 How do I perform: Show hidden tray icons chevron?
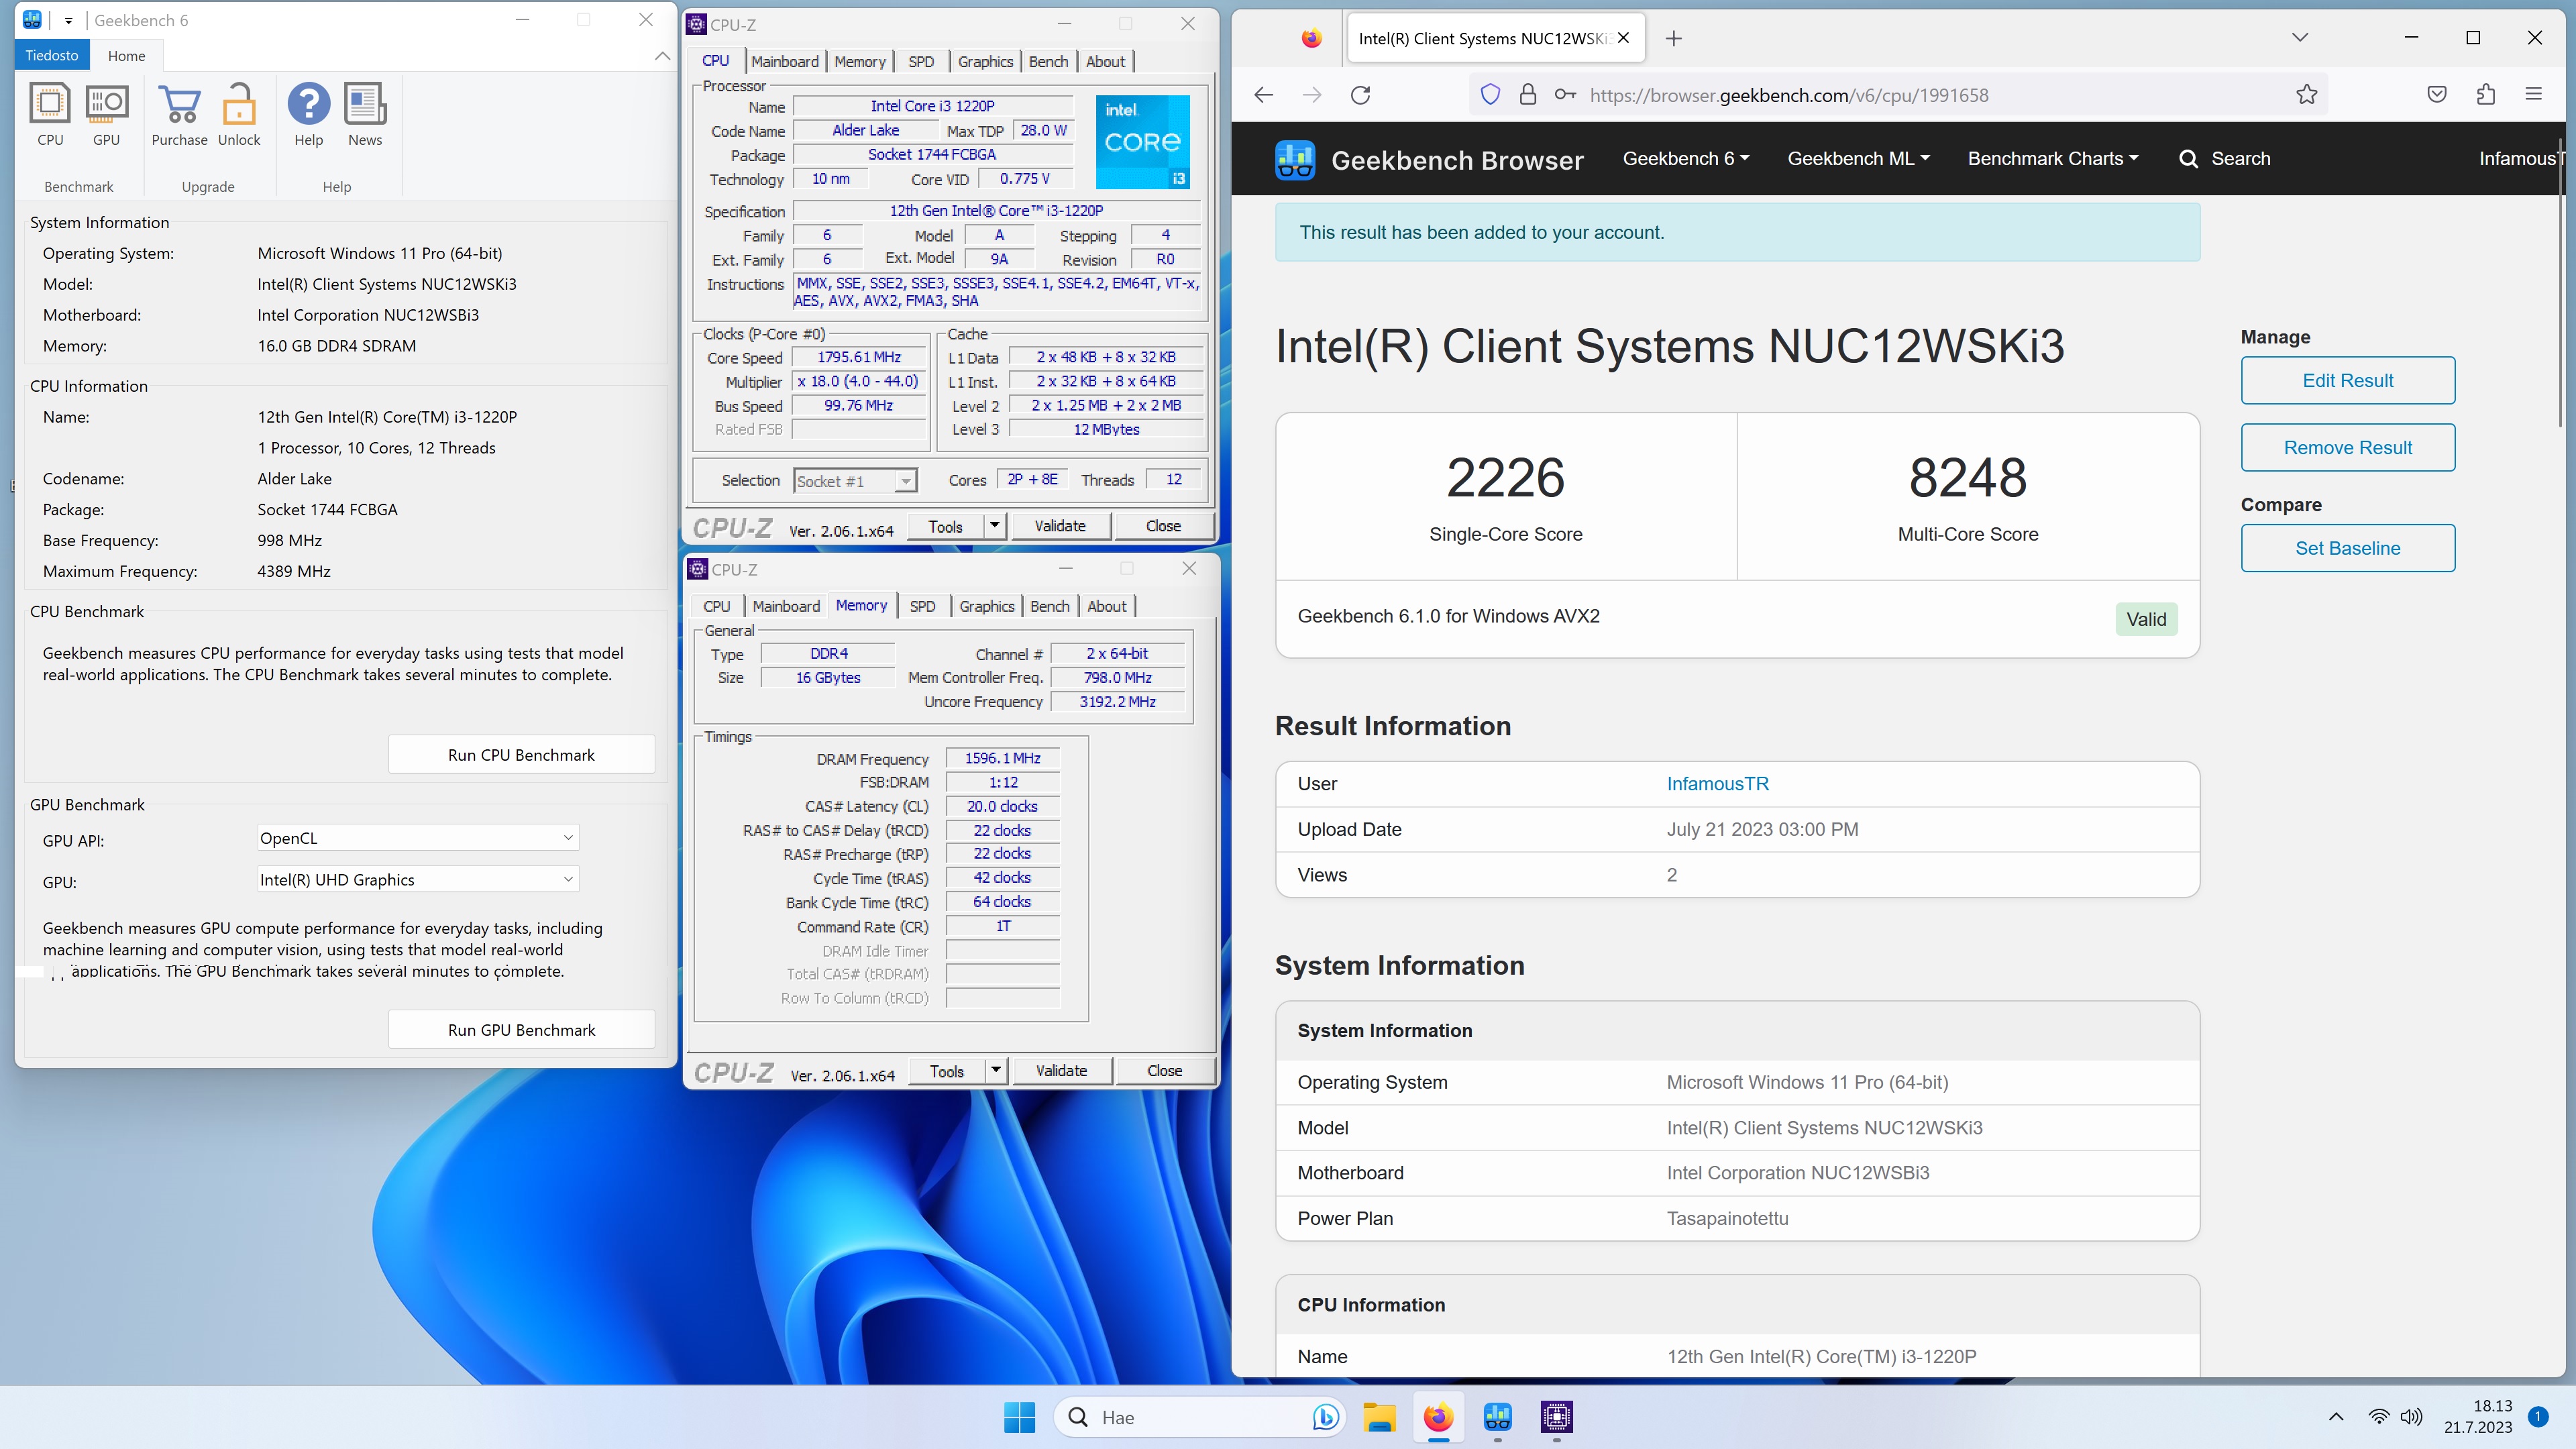[2336, 1417]
